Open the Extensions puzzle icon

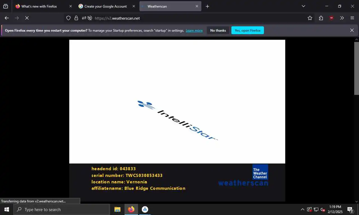(x=321, y=18)
